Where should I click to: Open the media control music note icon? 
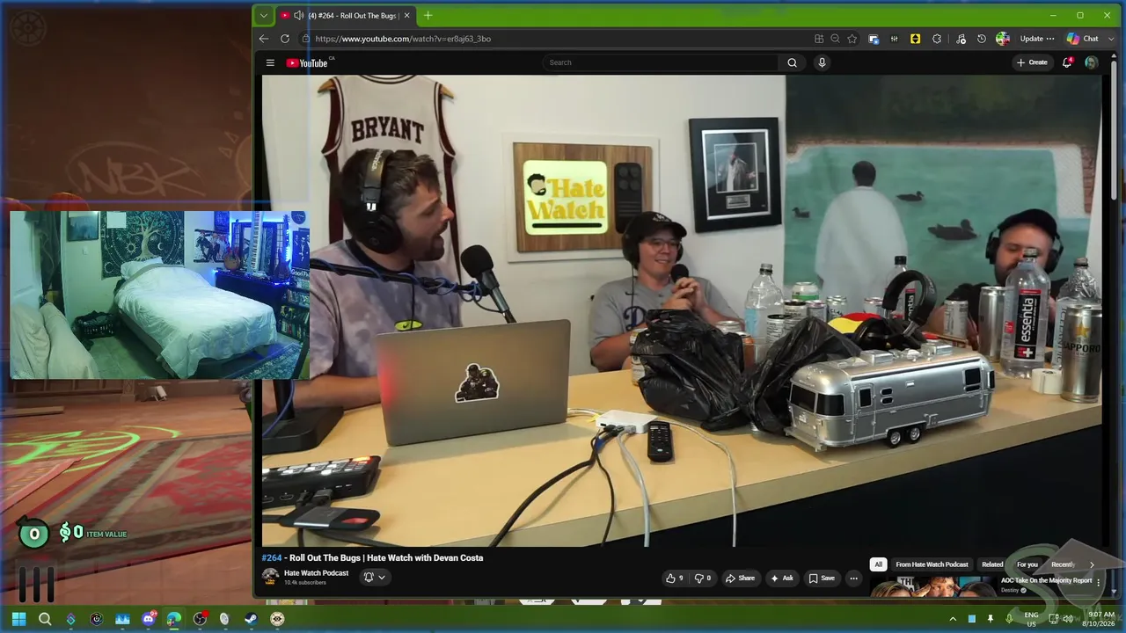[x=960, y=39]
